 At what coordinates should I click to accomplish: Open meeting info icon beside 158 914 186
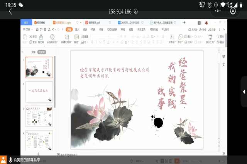point(136,12)
